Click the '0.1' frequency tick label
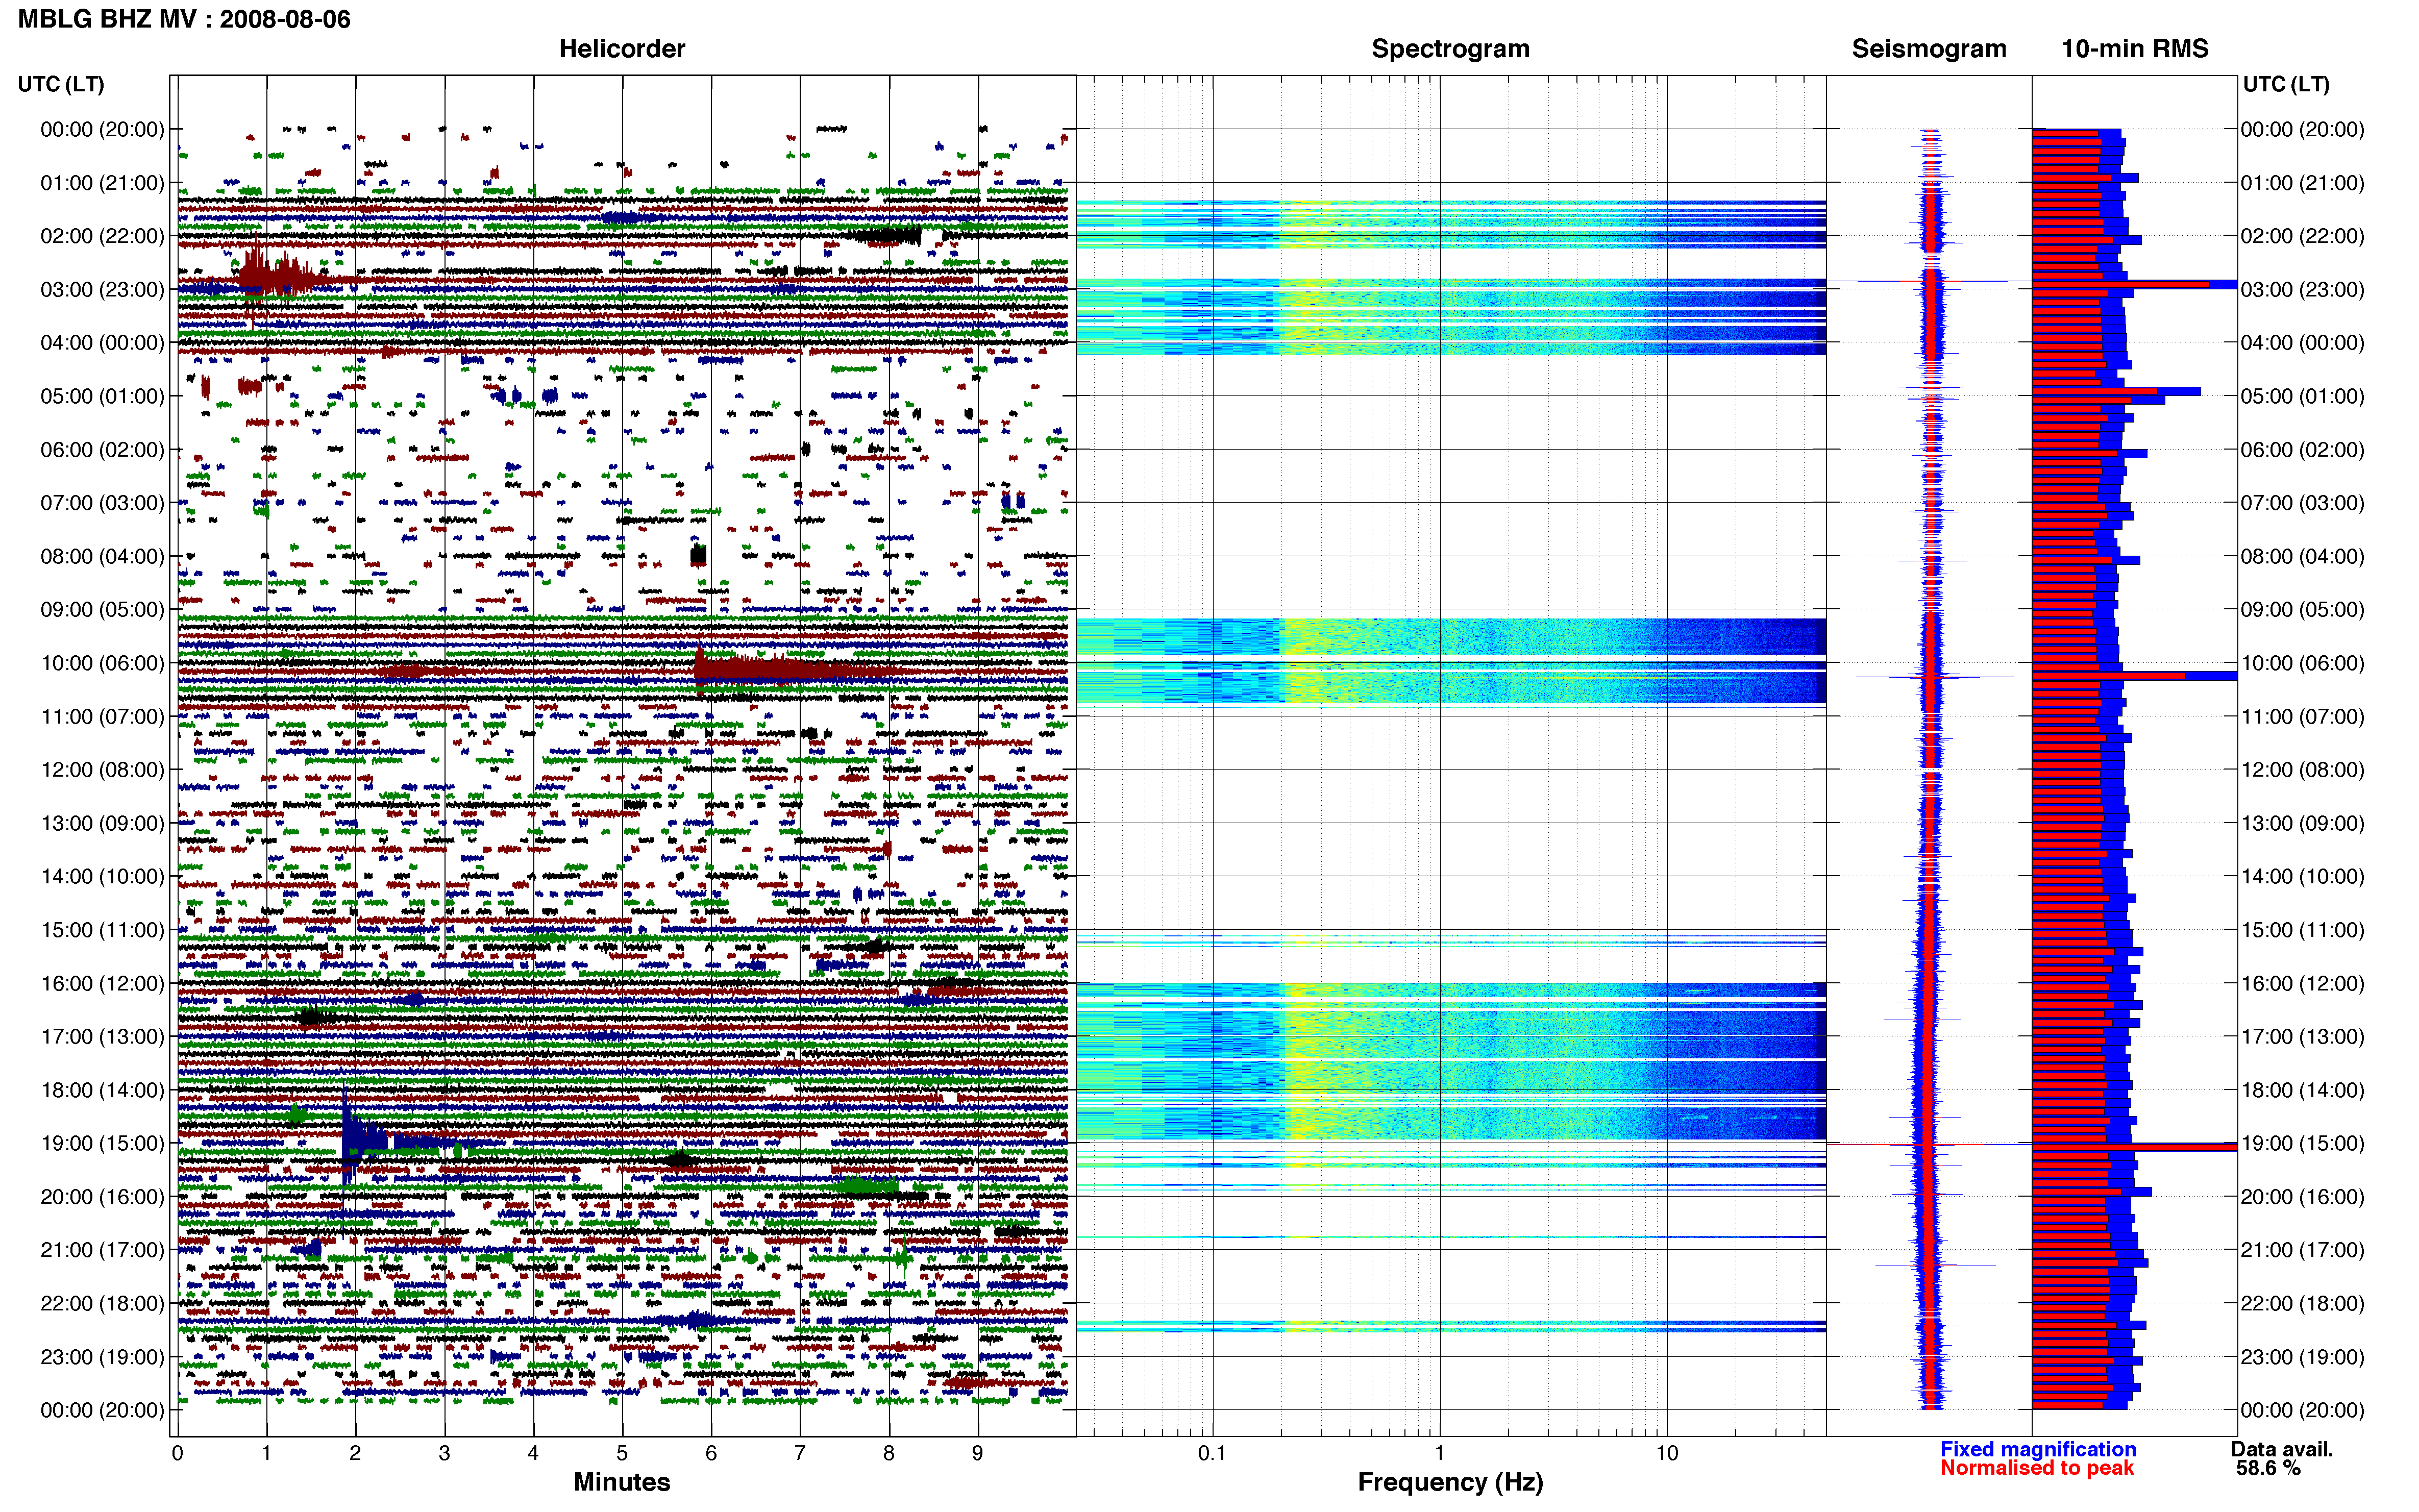 [x=1212, y=1453]
